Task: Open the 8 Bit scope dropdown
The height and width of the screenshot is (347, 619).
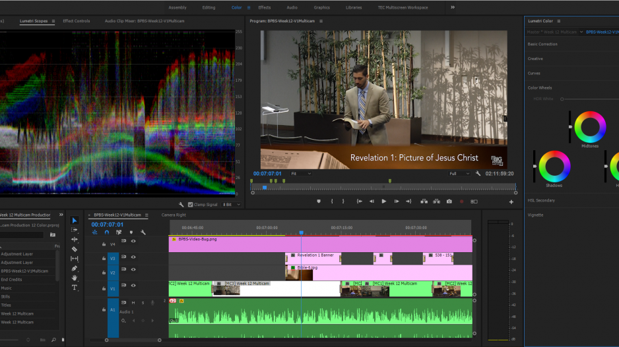Action: click(232, 204)
